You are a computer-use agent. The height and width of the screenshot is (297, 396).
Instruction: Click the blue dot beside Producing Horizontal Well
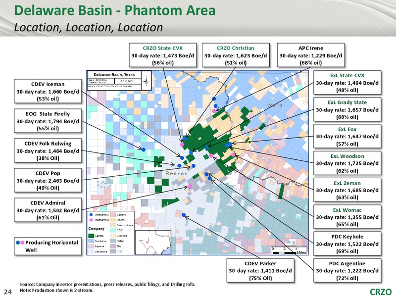(18, 243)
